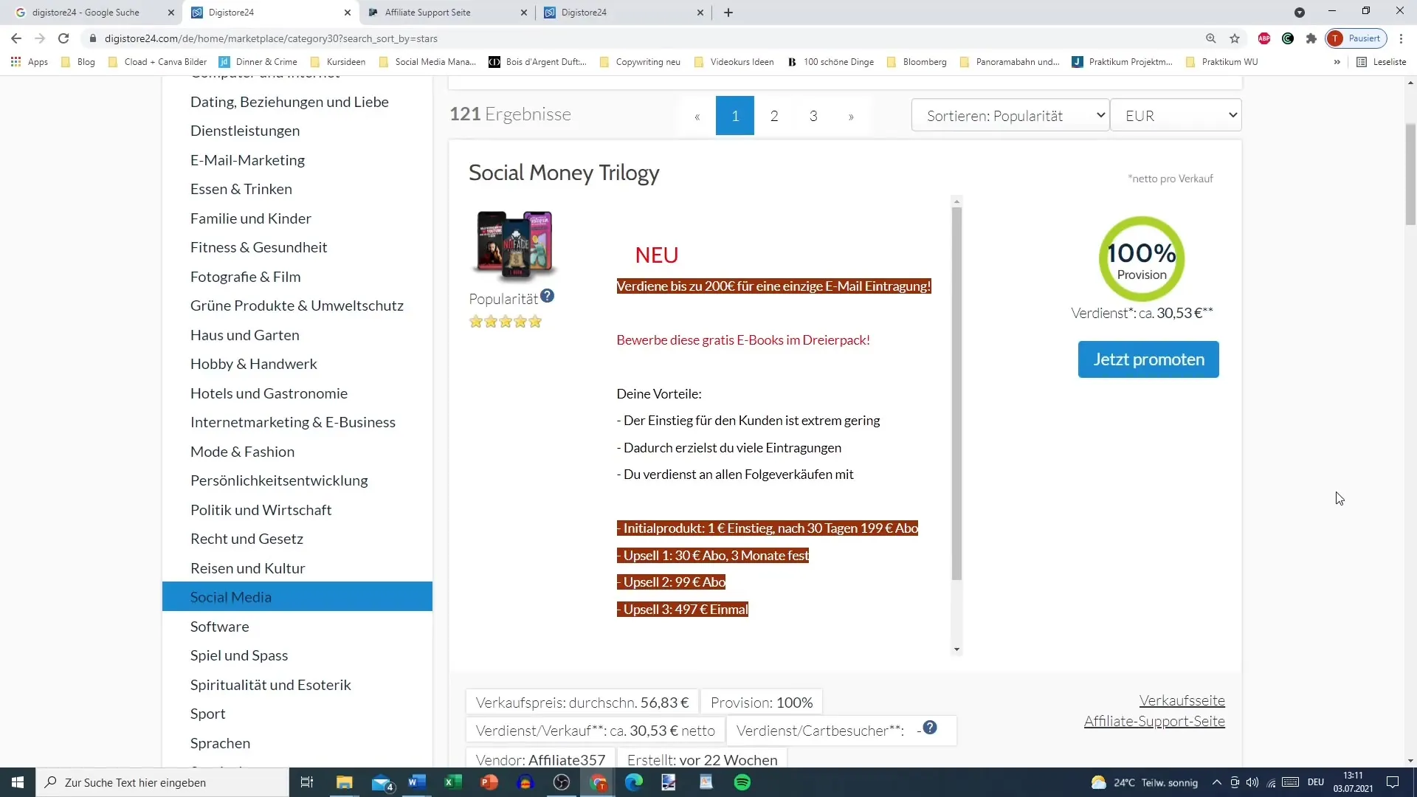The height and width of the screenshot is (797, 1417).
Task: Open File Explorer from the taskbar
Action: 345,782
